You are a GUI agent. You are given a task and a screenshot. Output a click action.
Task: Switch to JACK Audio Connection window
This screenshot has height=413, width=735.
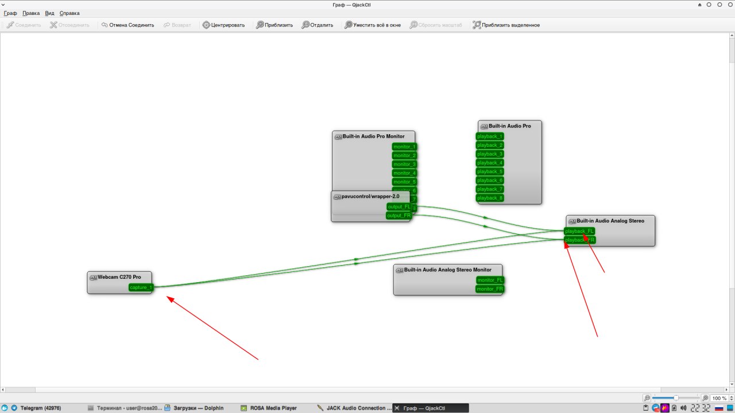pyautogui.click(x=353, y=408)
